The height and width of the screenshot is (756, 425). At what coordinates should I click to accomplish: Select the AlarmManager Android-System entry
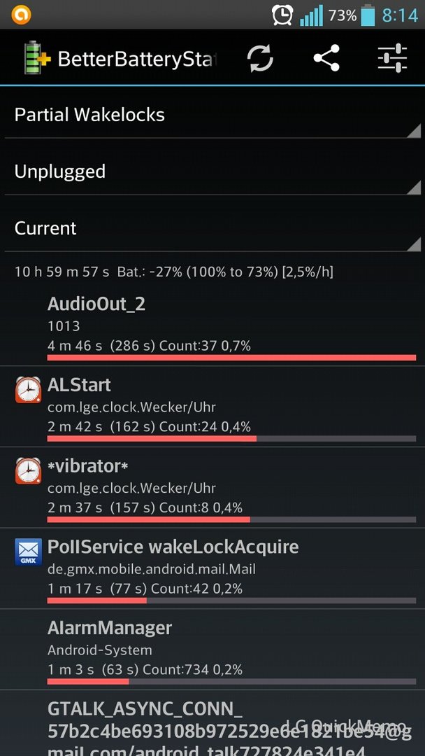pyautogui.click(x=212, y=650)
